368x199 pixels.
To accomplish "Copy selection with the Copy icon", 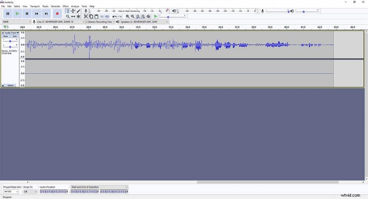I will [x=91, y=17].
